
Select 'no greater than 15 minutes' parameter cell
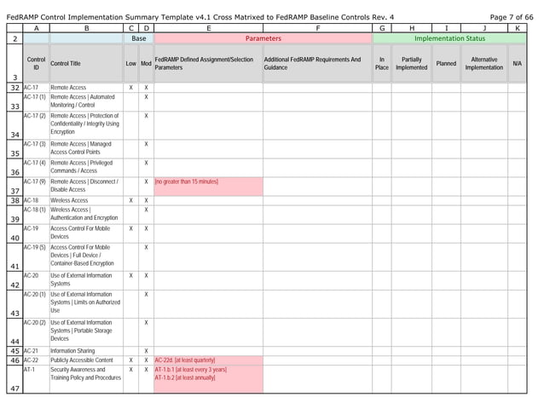point(209,187)
